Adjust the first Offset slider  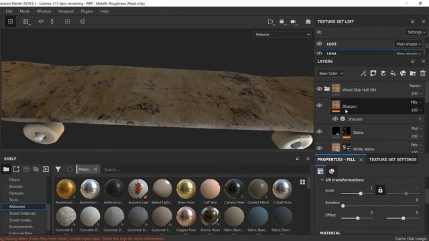(x=357, y=218)
